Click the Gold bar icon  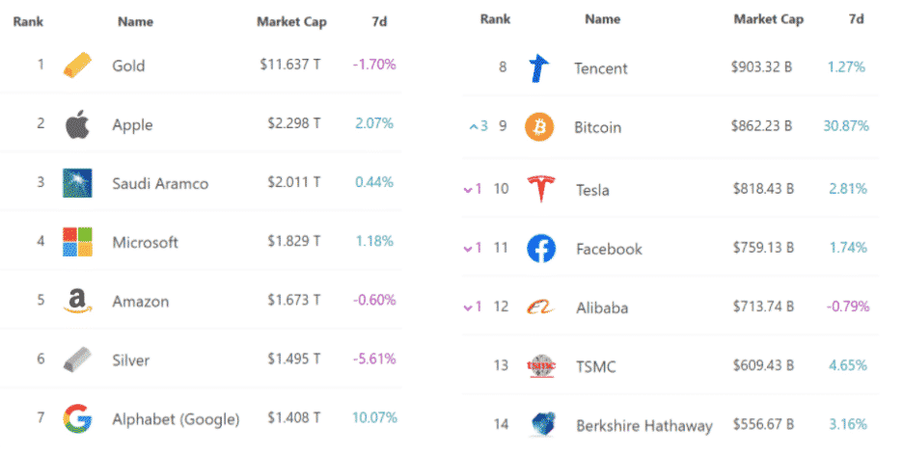pos(77,66)
